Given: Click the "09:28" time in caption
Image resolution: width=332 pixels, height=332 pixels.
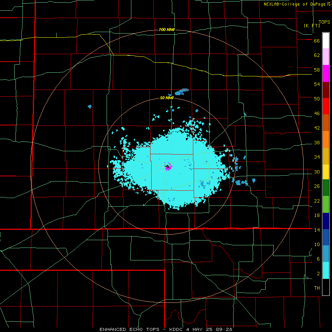Looking at the screenshot, I should (224, 329).
